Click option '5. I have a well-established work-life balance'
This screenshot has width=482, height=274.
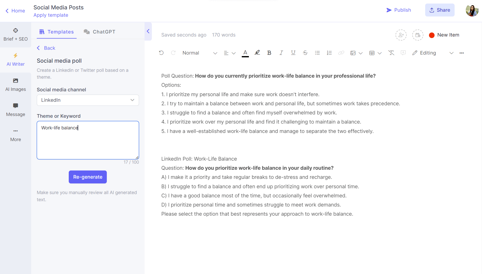[x=267, y=131]
